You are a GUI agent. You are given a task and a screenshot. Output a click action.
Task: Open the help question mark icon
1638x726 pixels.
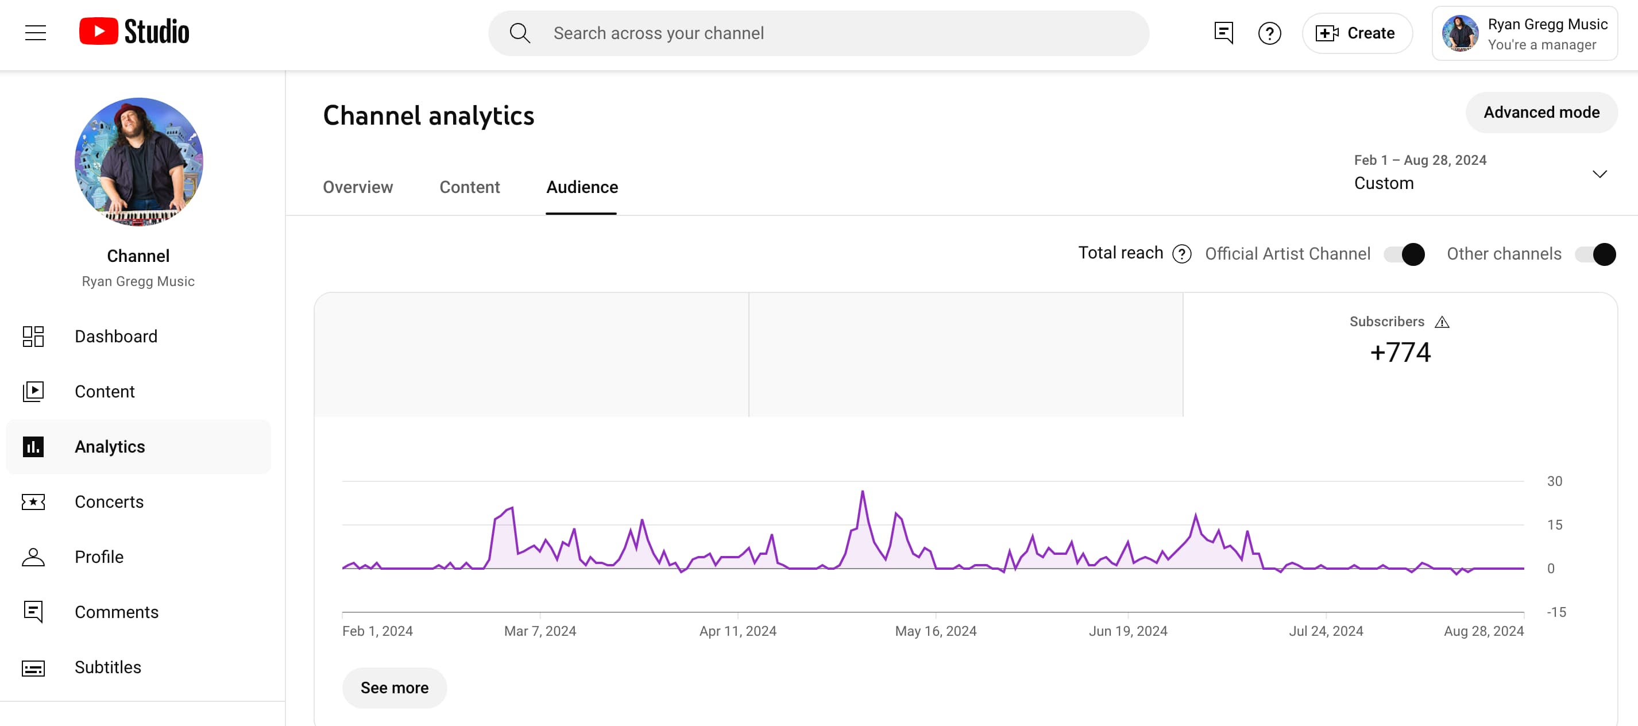coord(1270,32)
